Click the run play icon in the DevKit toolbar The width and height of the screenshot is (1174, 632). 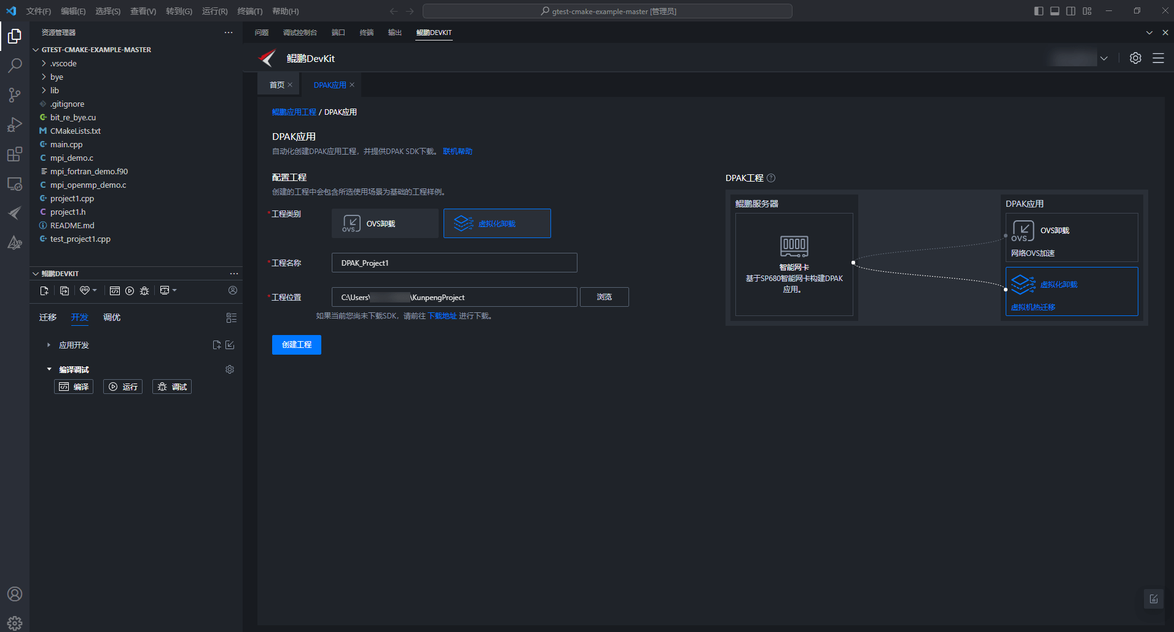(130, 291)
